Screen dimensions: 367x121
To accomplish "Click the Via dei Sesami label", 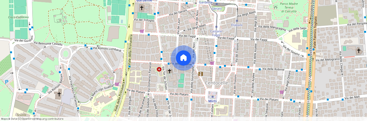I will [291, 50].
